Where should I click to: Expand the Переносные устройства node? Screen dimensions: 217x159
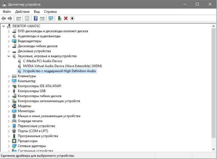[9, 126]
